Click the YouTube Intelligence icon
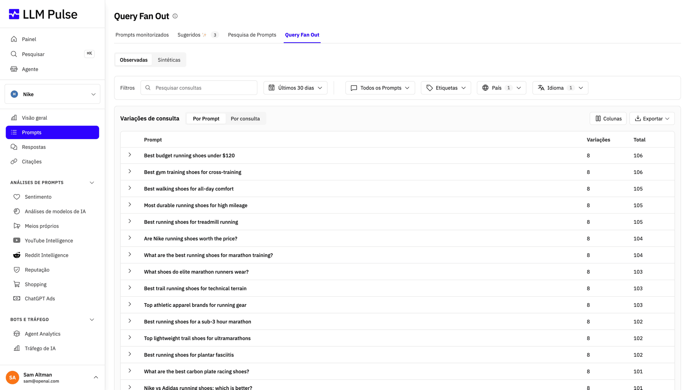This screenshot has width=690, height=390. click(17, 241)
